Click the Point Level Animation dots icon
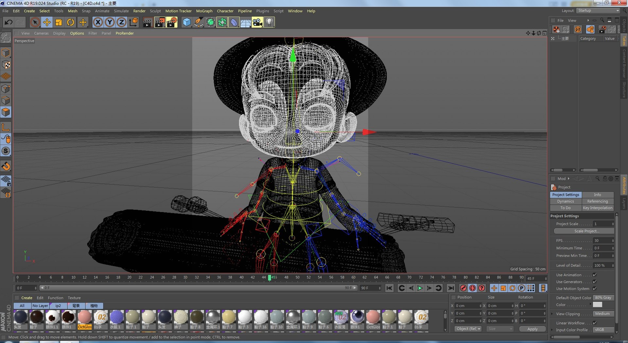628x343 pixels. coord(531,288)
